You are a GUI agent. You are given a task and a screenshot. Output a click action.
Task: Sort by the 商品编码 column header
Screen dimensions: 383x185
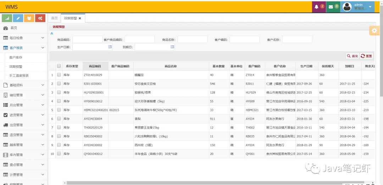[x=95, y=66]
